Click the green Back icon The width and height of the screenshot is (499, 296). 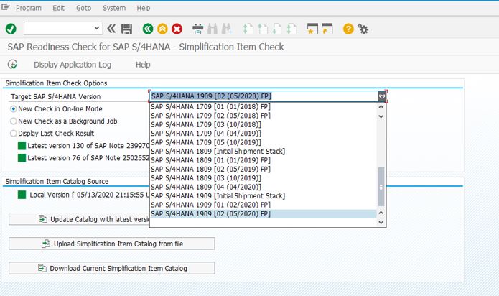[x=148, y=29]
